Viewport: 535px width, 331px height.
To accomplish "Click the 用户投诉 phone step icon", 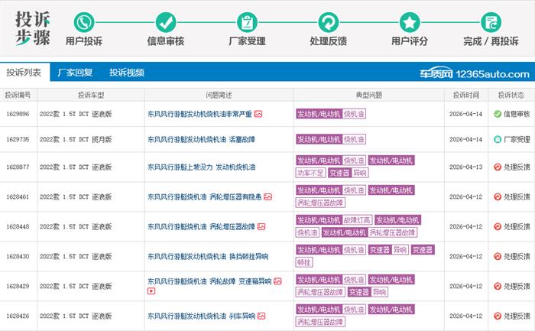I will [x=84, y=21].
